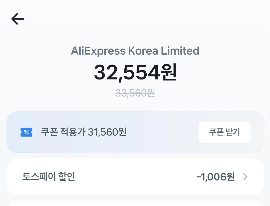Click the word Korea in the merchant title
270x206 pixels.
pos(143,51)
